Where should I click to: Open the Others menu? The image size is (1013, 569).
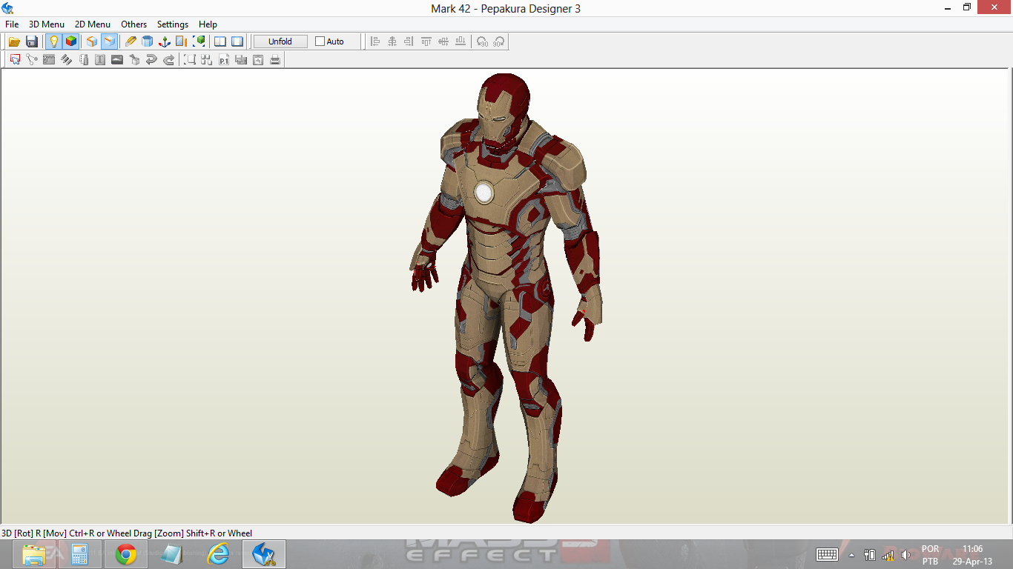[x=134, y=24]
